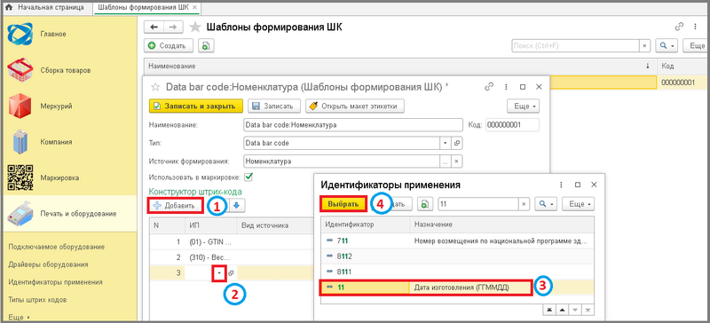Move row down with blue arrow button
Image resolution: width=710 pixels, height=323 pixels.
coord(237,206)
